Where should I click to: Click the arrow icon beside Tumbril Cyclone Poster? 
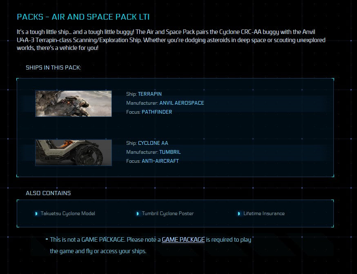[x=137, y=213]
